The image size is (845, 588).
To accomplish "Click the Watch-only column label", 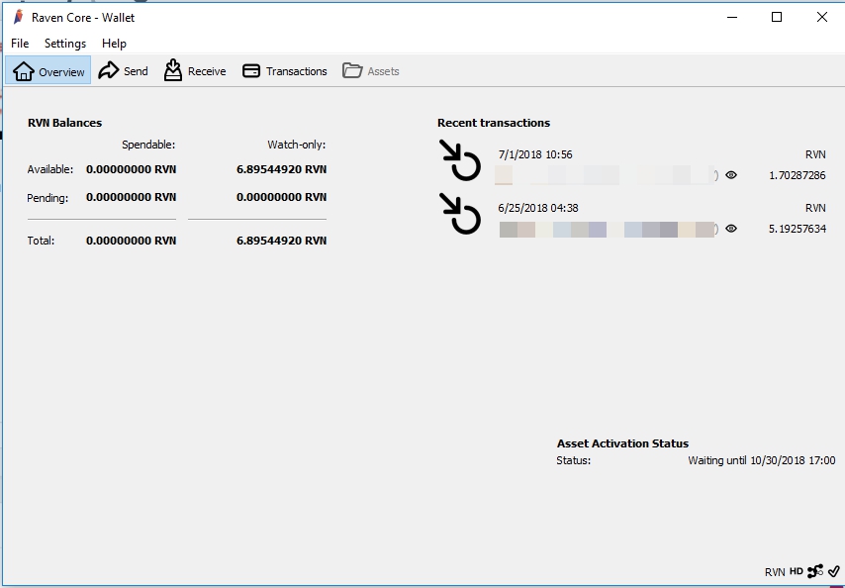I will click(x=297, y=145).
